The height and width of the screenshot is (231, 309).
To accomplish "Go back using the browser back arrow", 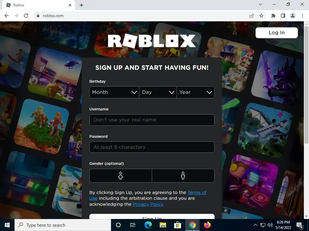I will tap(7, 16).
